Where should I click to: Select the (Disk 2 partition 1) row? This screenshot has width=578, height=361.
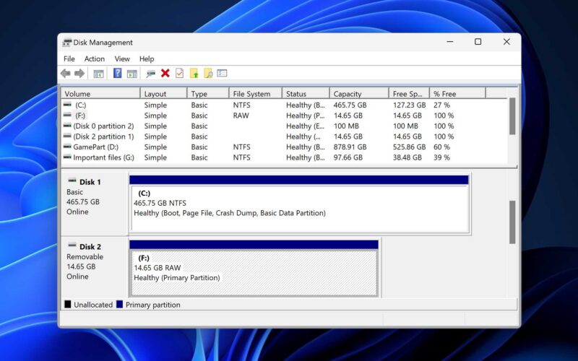pyautogui.click(x=284, y=136)
